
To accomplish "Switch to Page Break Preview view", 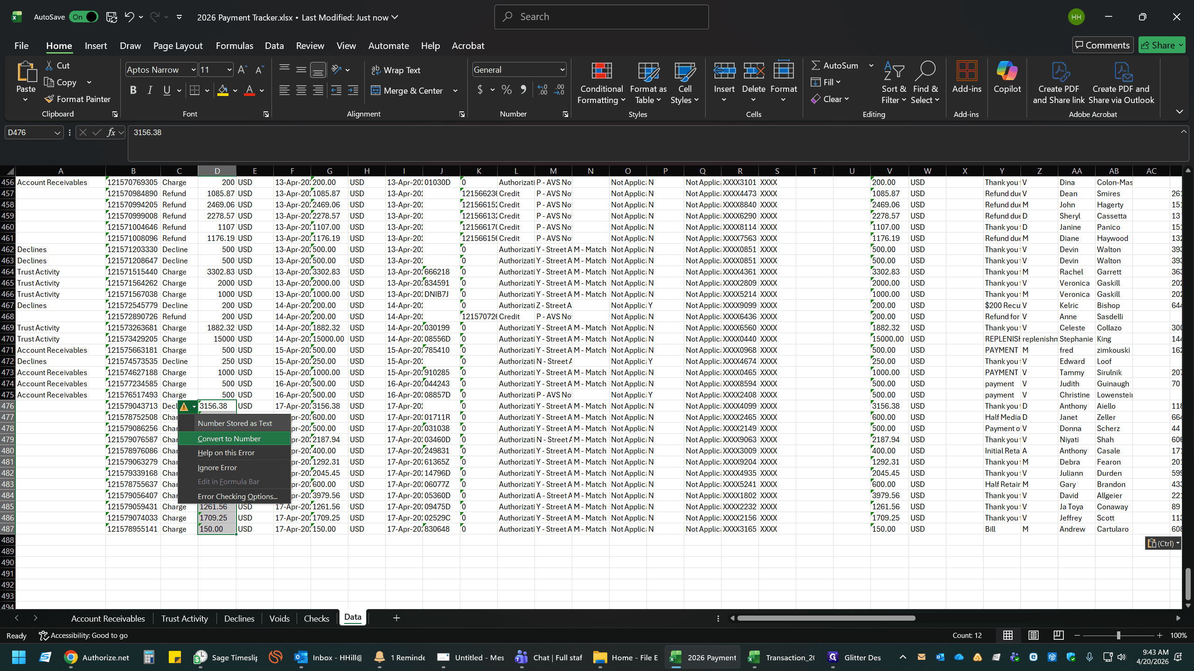I will click(x=1058, y=635).
